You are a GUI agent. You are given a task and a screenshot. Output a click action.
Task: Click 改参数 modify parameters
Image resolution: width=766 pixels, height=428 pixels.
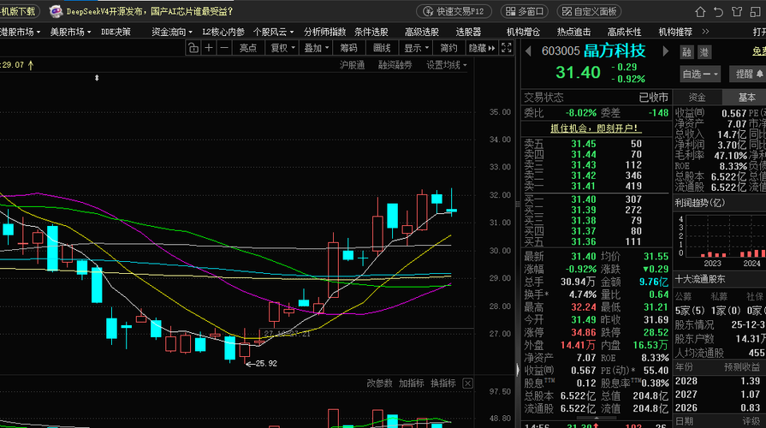[380, 383]
